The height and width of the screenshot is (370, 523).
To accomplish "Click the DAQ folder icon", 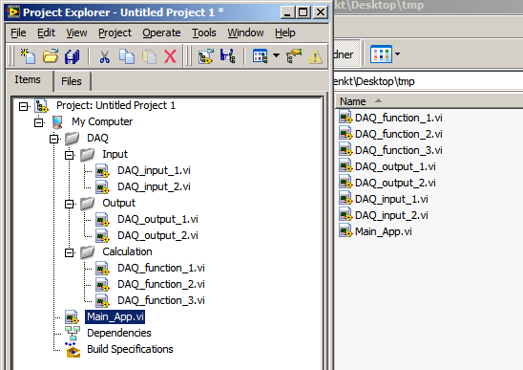I will click(x=72, y=138).
